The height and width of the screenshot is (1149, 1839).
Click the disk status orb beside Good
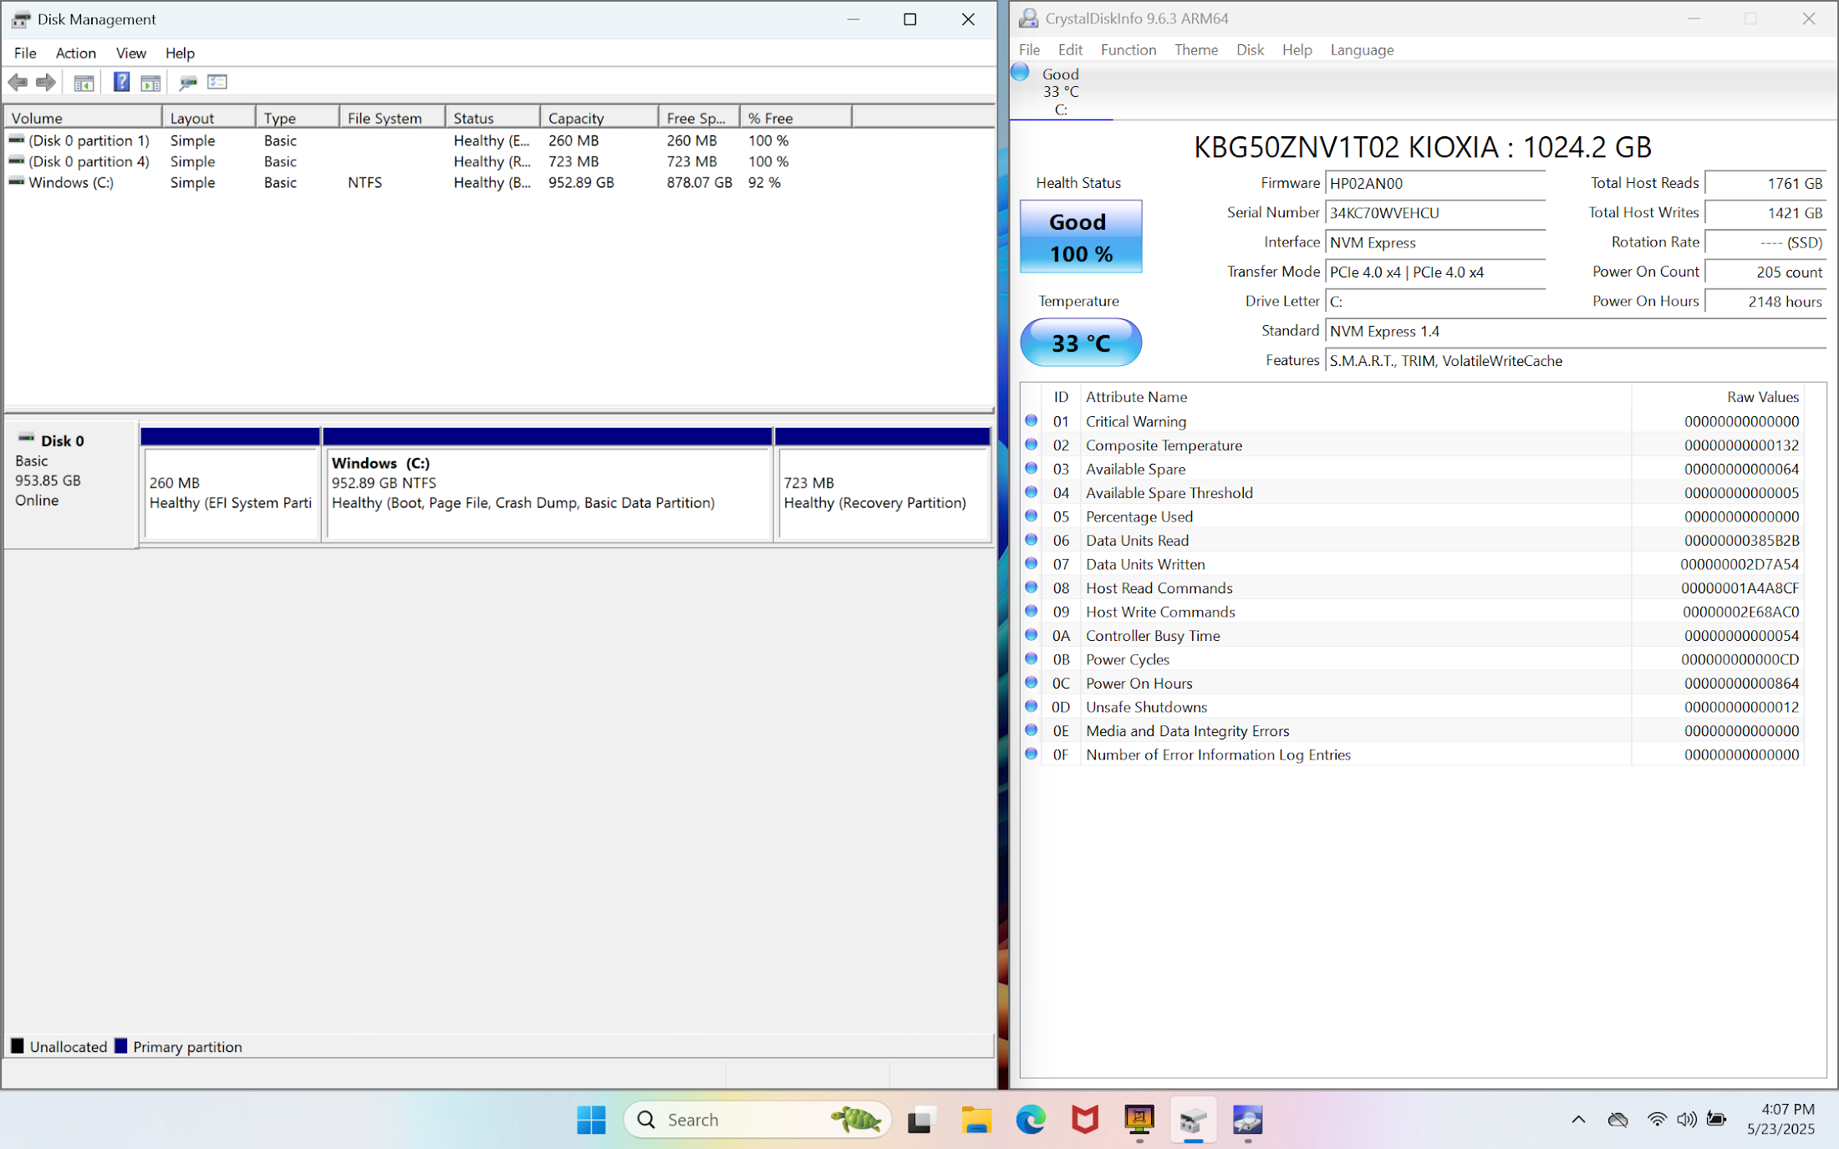[x=1020, y=73]
